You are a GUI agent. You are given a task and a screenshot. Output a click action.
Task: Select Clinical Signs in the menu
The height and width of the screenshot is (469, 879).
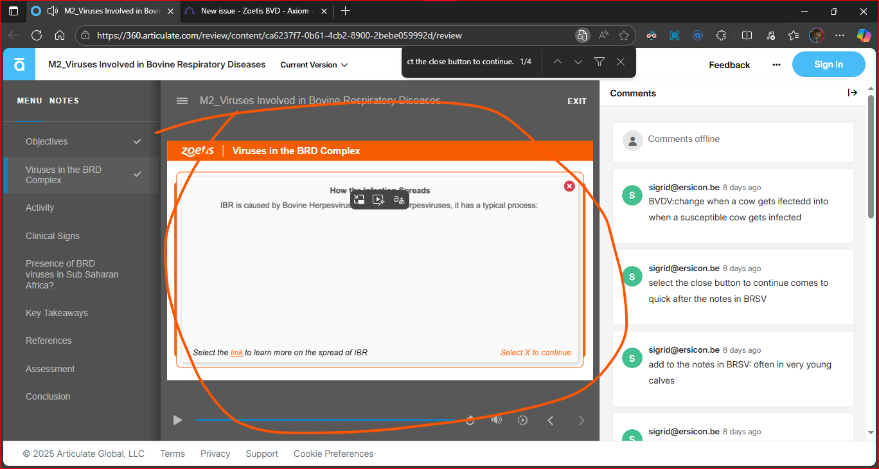[53, 236]
